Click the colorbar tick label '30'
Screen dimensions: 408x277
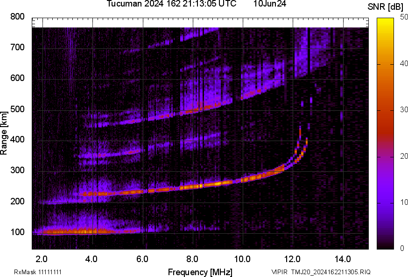[404, 110]
